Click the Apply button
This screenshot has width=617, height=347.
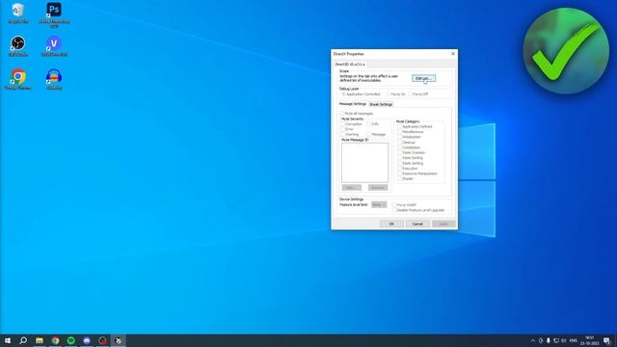point(443,224)
